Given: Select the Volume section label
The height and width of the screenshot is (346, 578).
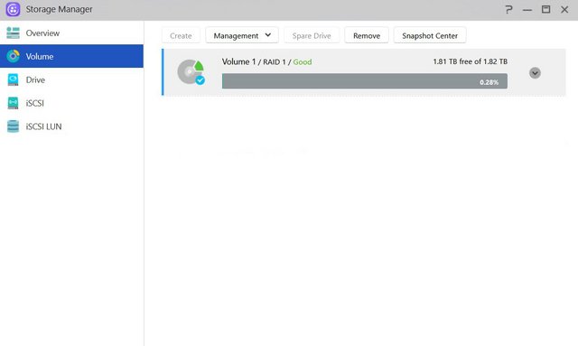Looking at the screenshot, I should click(x=40, y=56).
